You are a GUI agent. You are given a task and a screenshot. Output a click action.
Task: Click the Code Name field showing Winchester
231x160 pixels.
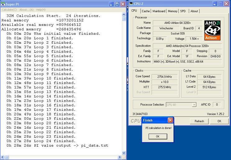pyautogui.click(x=166, y=28)
